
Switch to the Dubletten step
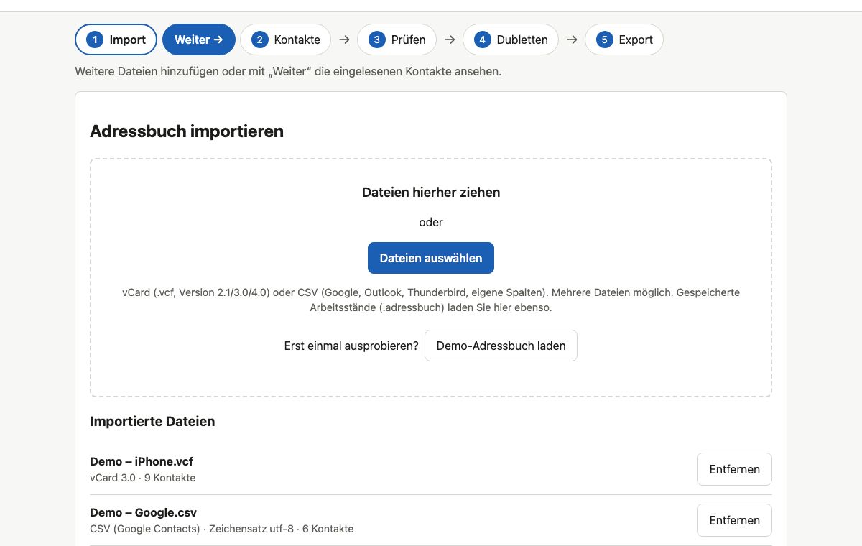click(x=511, y=40)
